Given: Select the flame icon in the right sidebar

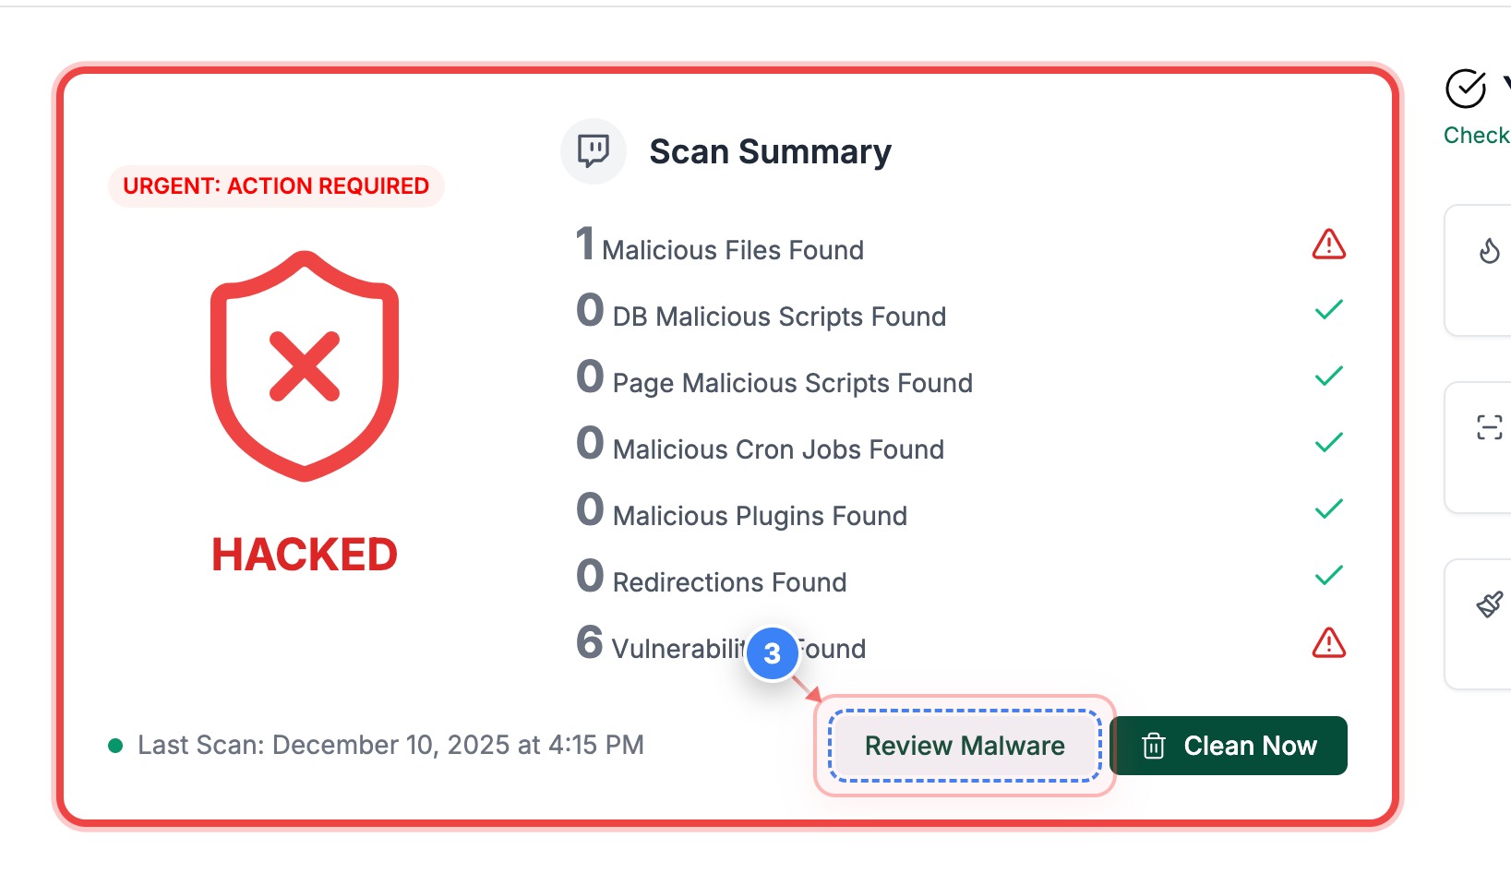Looking at the screenshot, I should 1490,250.
